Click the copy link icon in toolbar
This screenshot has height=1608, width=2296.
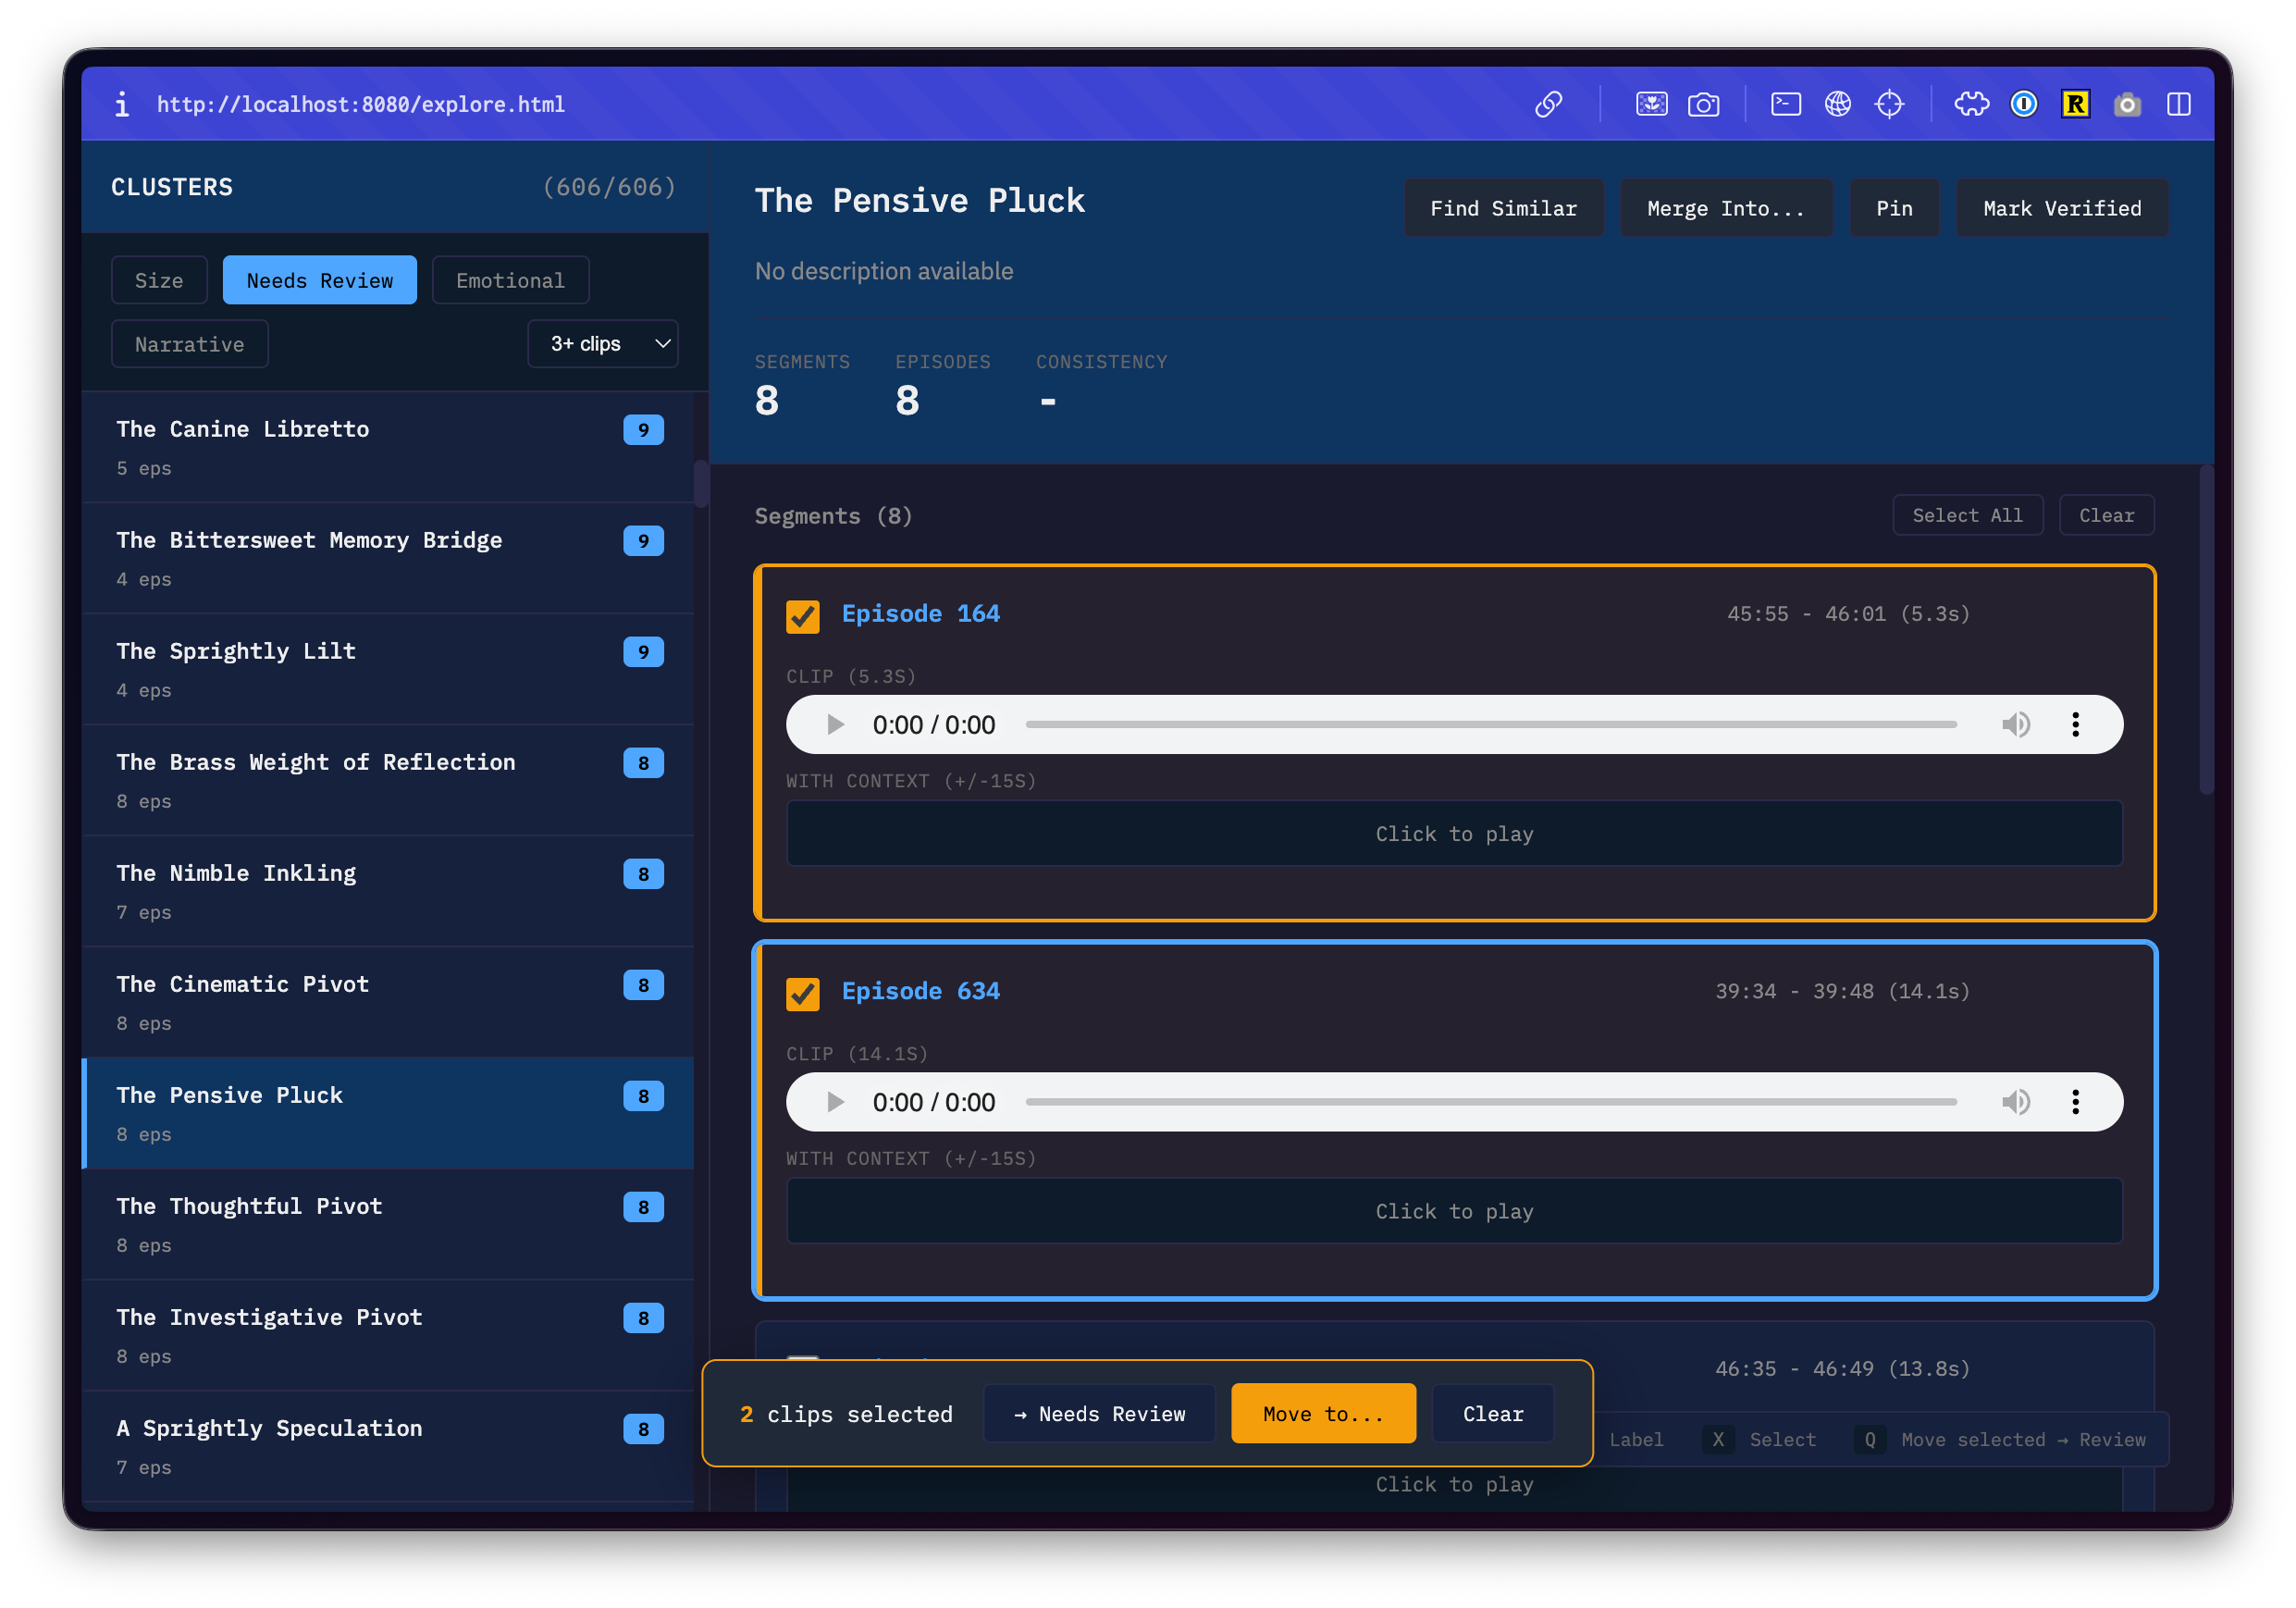click(x=1548, y=104)
